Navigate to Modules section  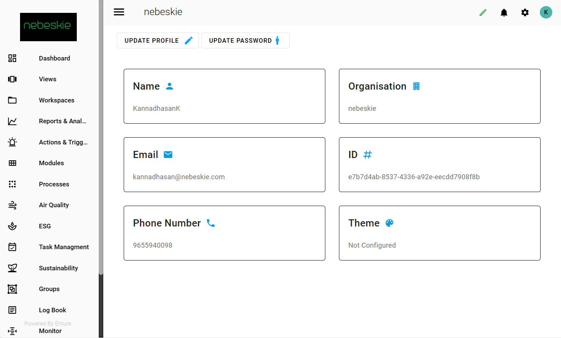(51, 163)
